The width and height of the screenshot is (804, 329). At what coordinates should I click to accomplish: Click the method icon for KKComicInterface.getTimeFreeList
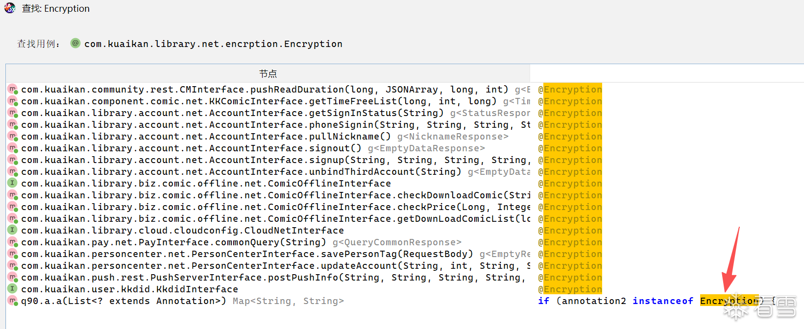click(13, 101)
